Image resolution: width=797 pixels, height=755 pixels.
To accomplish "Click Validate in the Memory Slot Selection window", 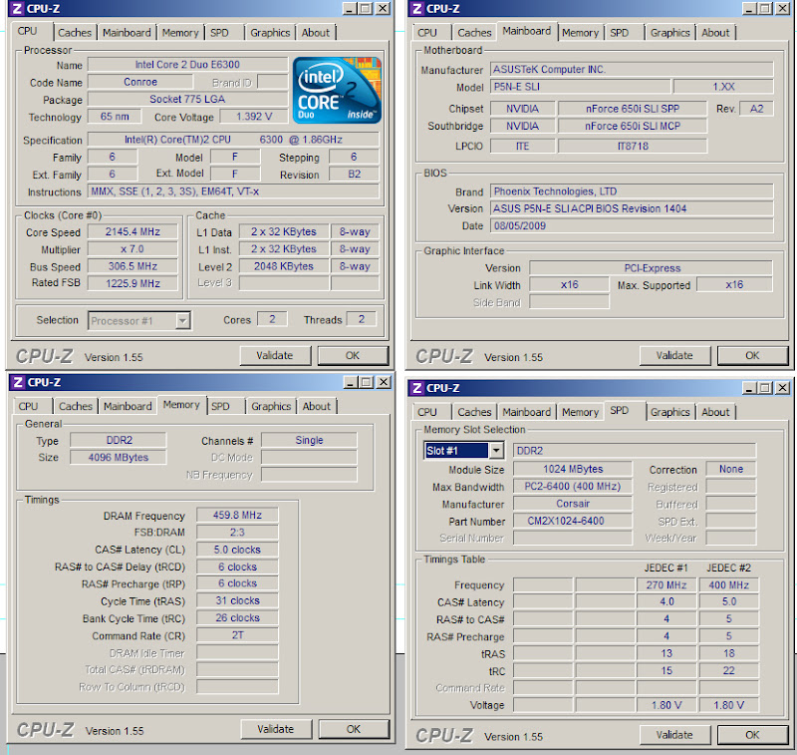I will 674,735.
